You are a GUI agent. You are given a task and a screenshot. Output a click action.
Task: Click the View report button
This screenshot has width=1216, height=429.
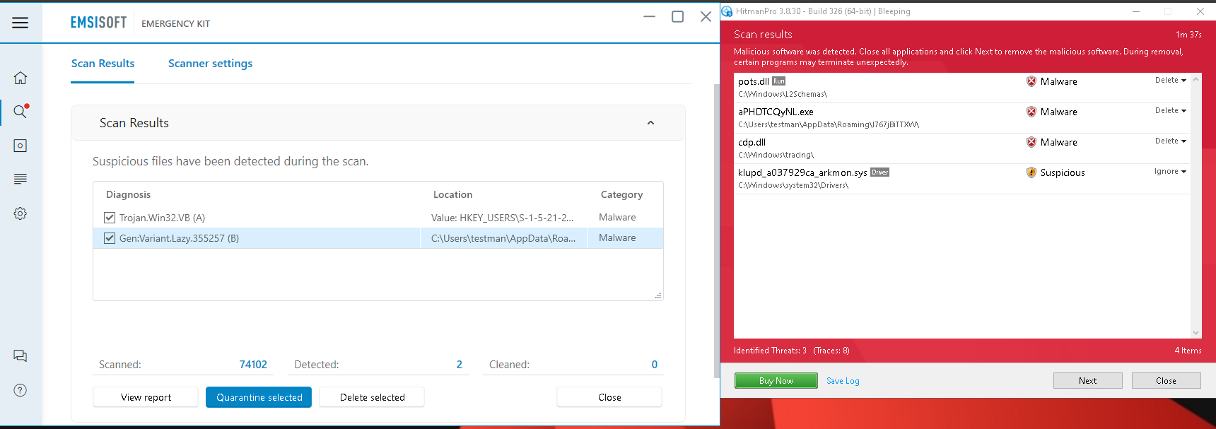(146, 397)
